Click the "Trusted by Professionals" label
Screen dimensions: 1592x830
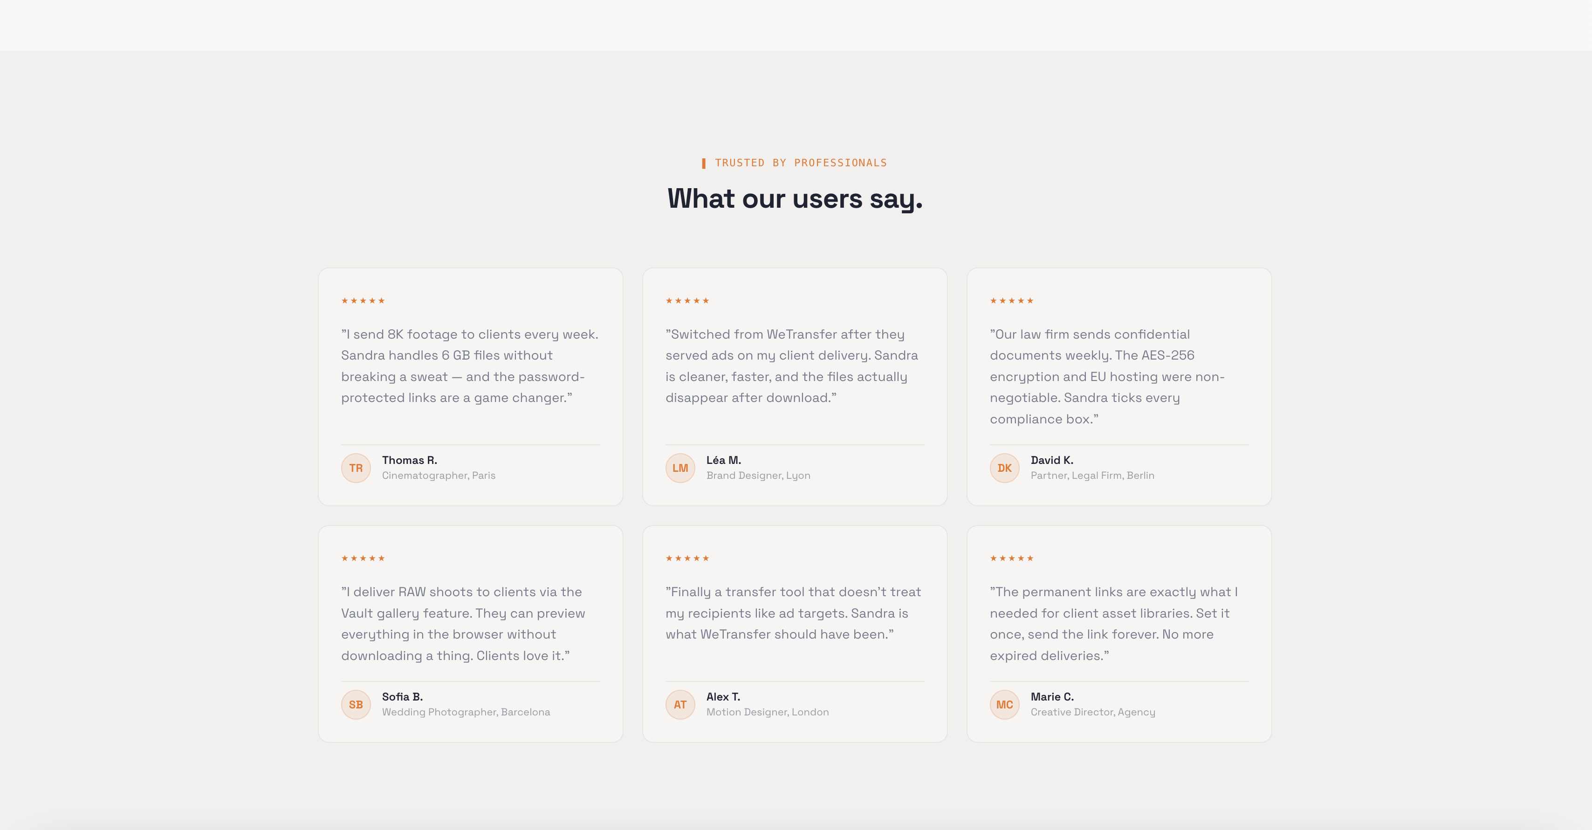[x=800, y=163]
